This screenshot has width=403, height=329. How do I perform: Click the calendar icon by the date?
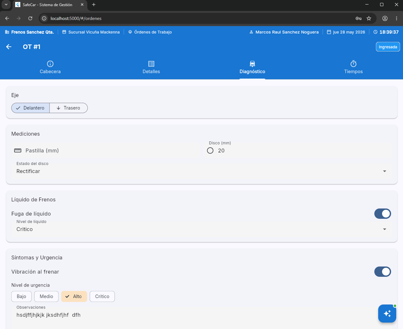point(329,32)
